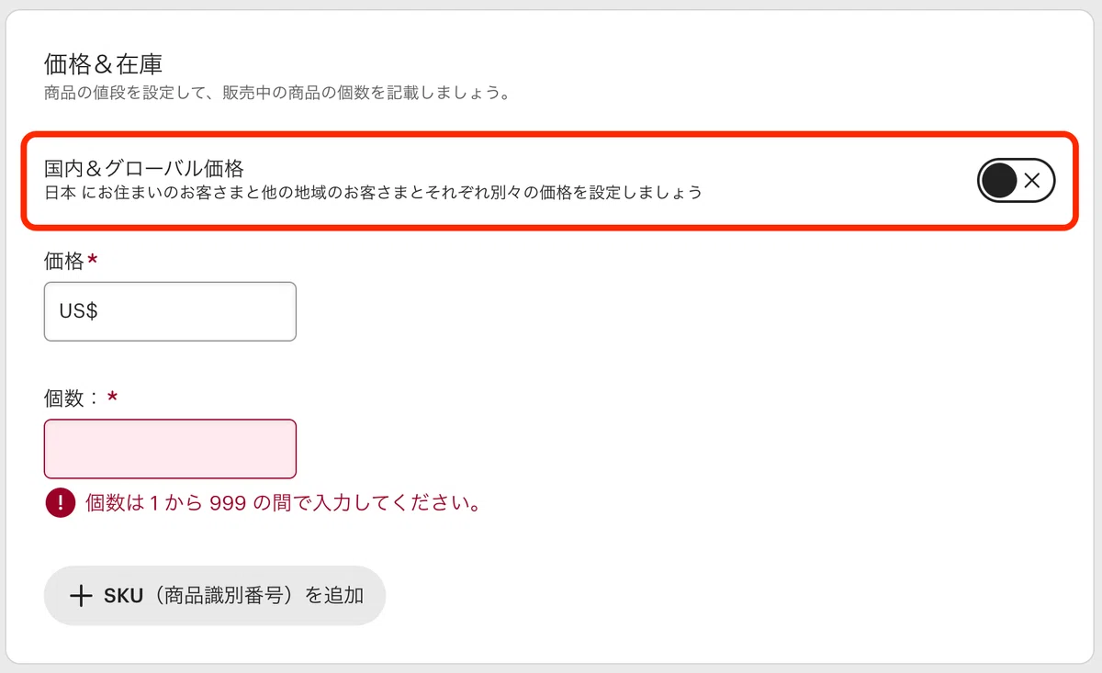Viewport: 1102px width, 673px height.
Task: Click the US$ currency prefix text
Action: [79, 311]
